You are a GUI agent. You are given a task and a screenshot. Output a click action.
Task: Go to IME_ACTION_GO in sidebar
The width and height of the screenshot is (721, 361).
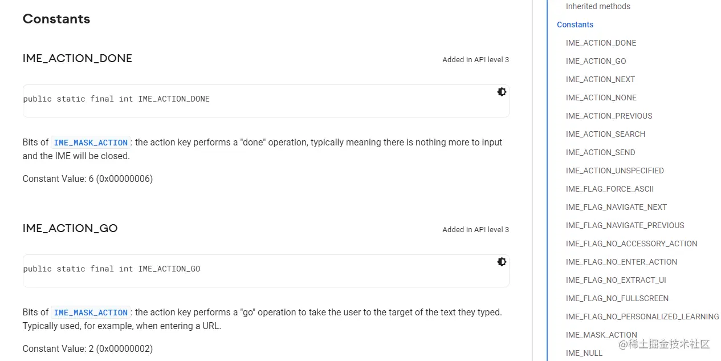tap(596, 61)
